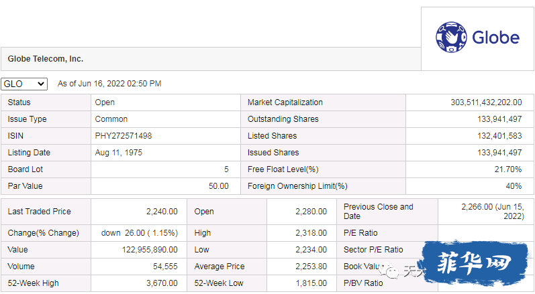Click the Foreign Ownership Limit(%) label

[297, 186]
